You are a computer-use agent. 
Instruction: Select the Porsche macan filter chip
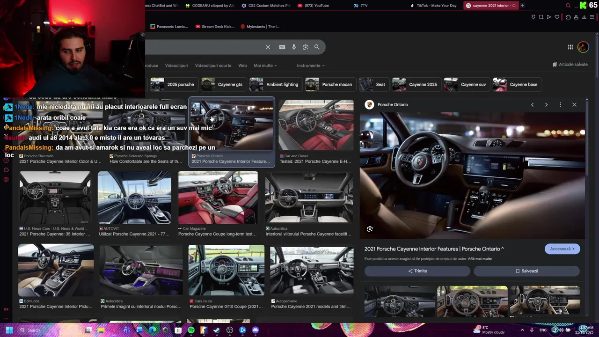click(x=329, y=84)
